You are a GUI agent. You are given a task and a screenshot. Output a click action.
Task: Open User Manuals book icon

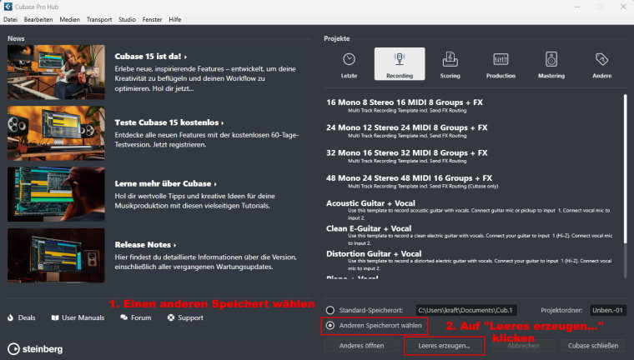[x=55, y=317]
